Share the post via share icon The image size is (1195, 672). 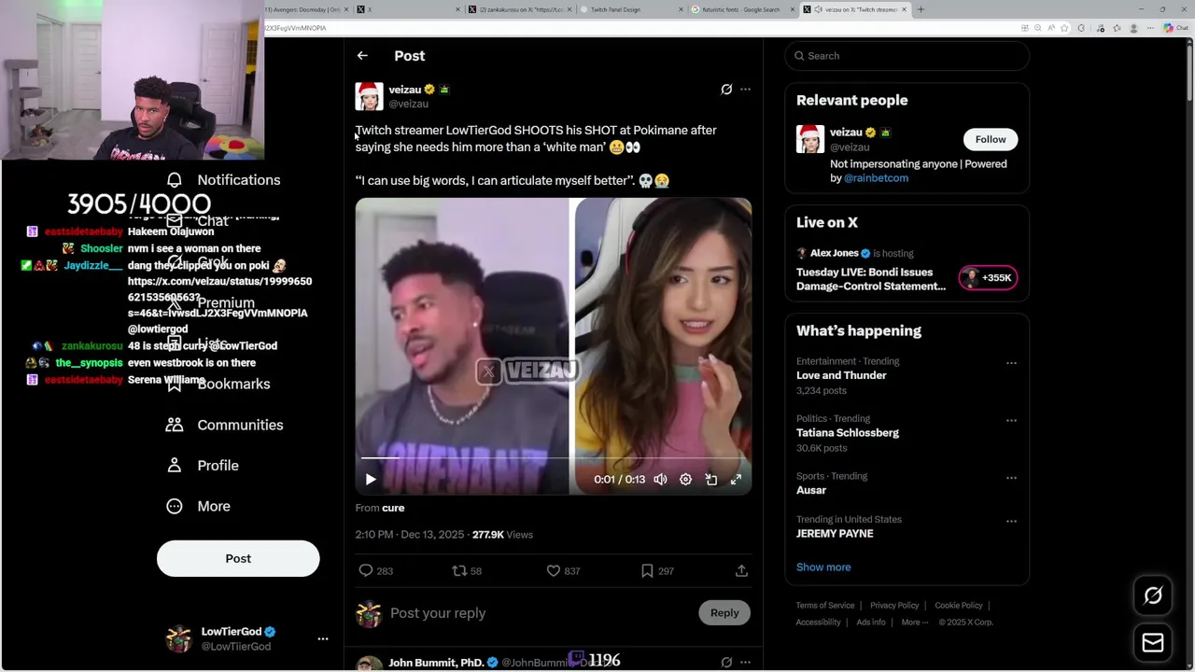741,570
